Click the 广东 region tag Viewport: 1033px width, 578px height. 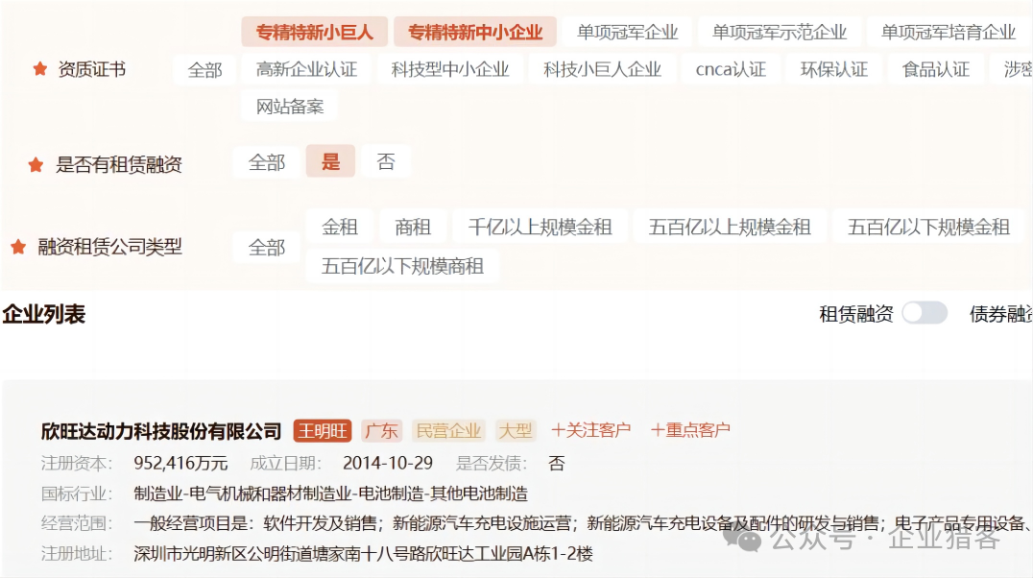tap(381, 430)
